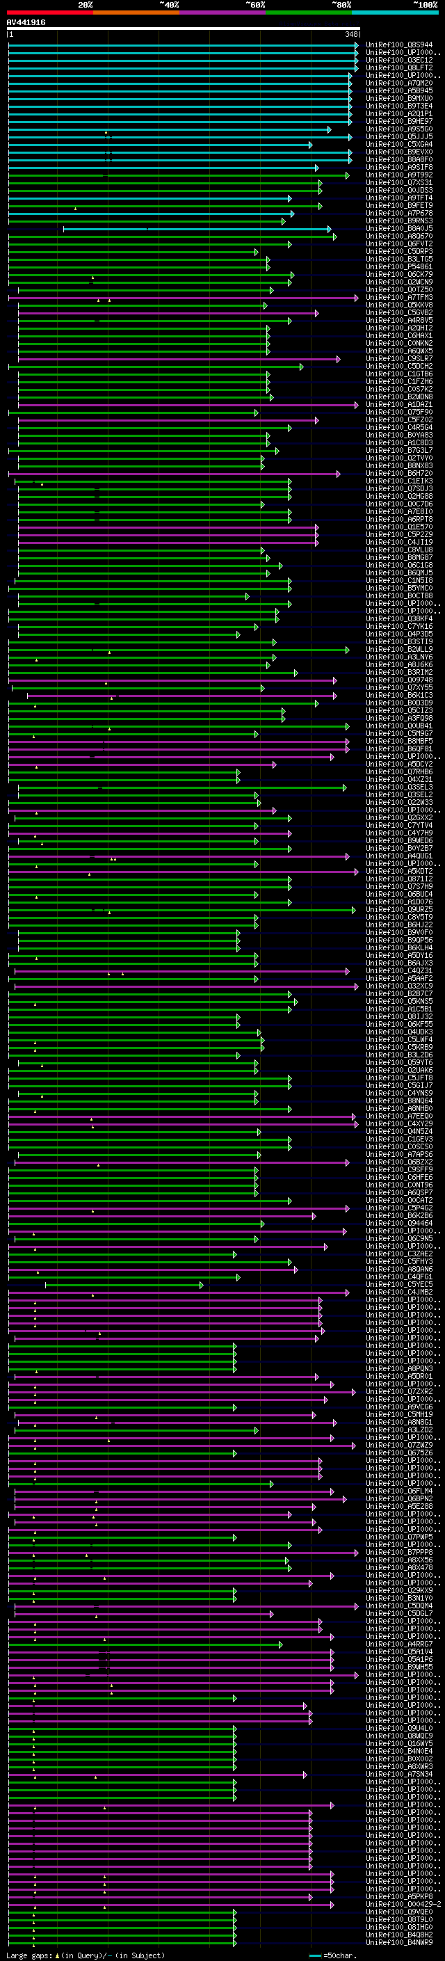Click purple alignment bar for UniRef100_A7TFM3
This screenshot has width=445, height=1961.
[183, 298]
